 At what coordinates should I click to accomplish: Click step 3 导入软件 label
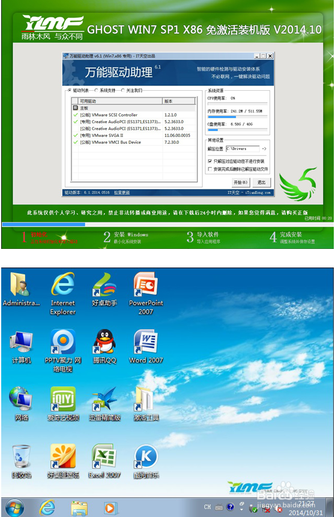(208, 234)
